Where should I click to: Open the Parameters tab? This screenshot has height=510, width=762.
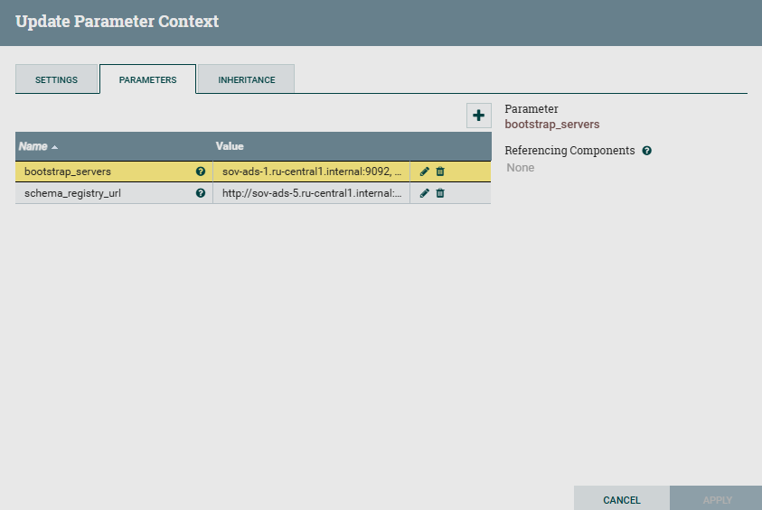tap(147, 79)
